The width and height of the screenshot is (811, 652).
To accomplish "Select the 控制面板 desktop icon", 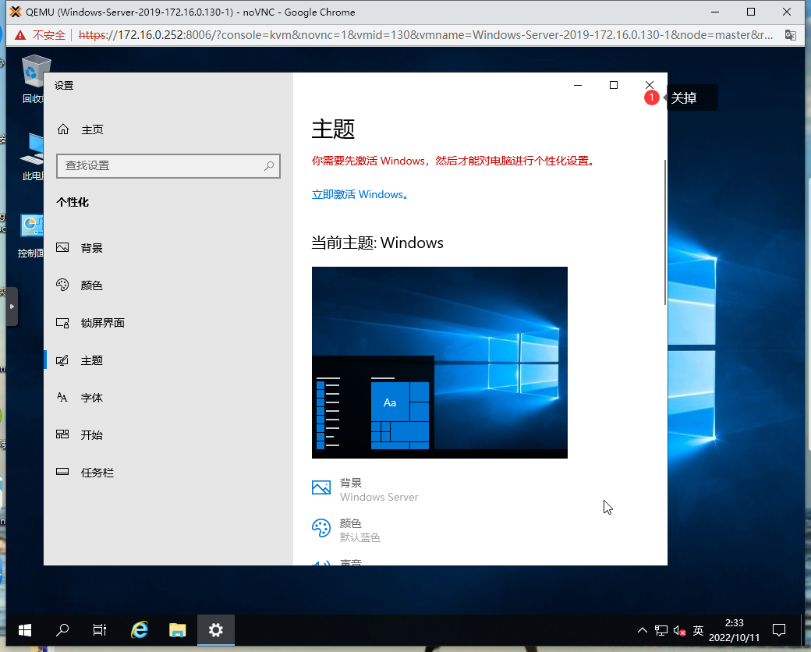I will [x=31, y=235].
